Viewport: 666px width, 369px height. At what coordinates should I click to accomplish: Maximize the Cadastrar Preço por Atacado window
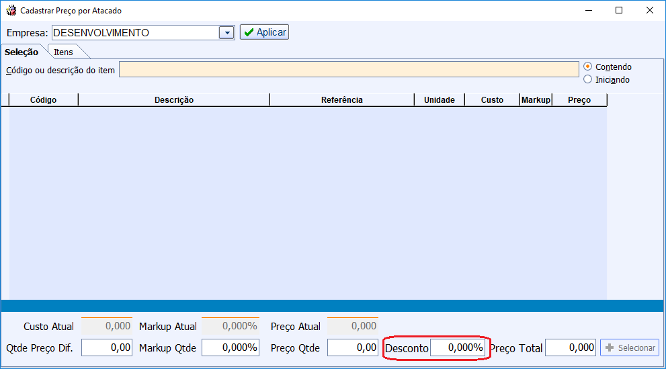(x=619, y=10)
